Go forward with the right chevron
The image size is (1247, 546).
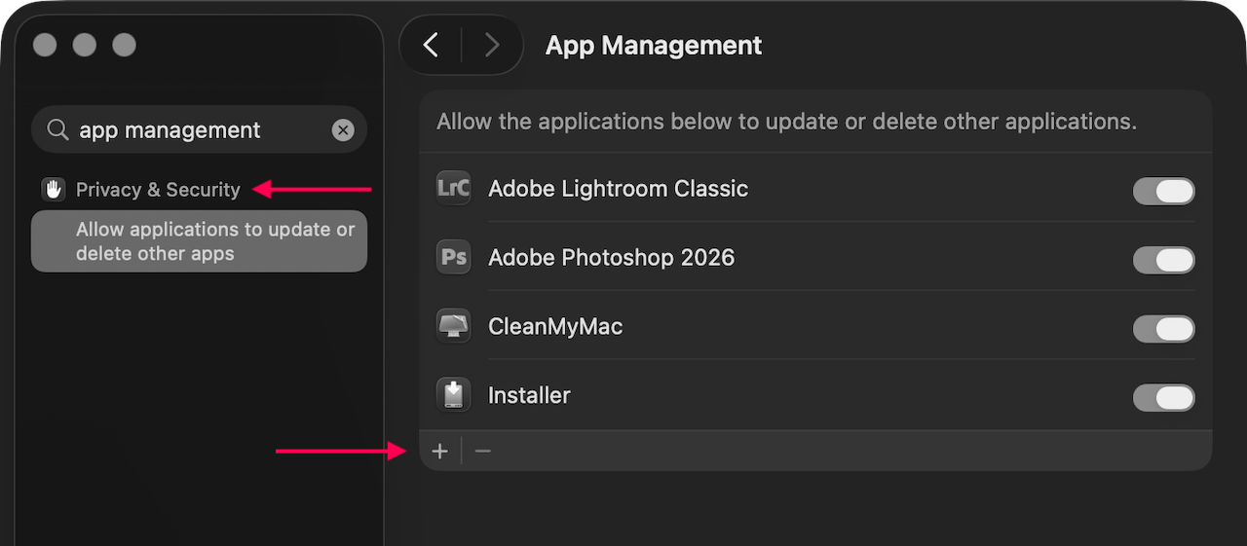pyautogui.click(x=492, y=45)
